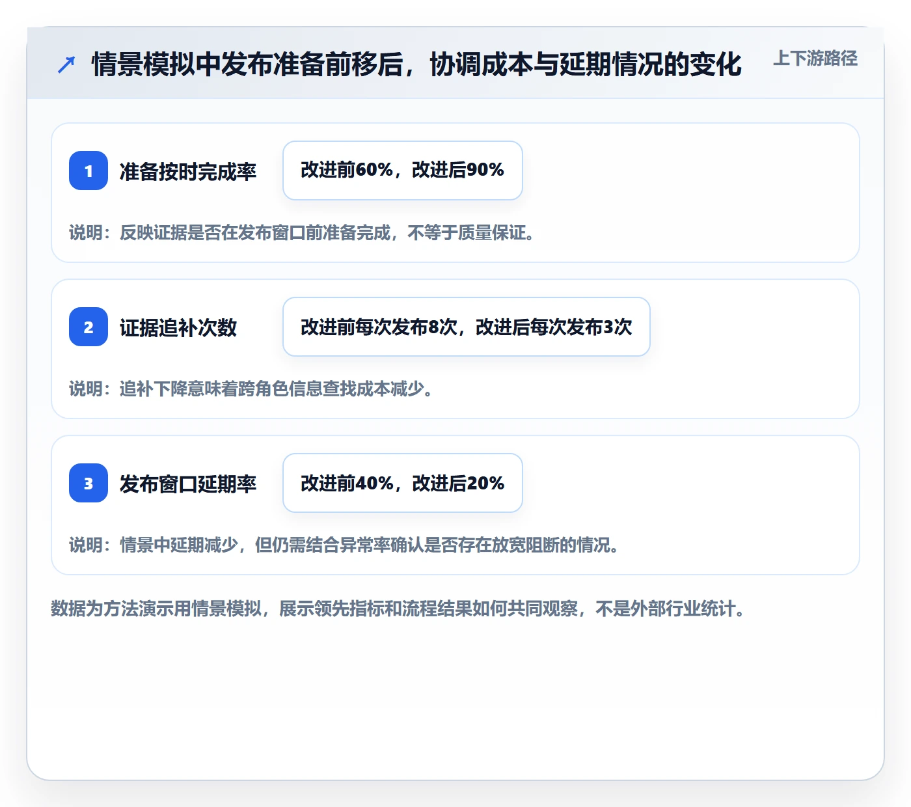Click the note 情景中延期减少
Viewport: 911px width, 807px height.
point(179,545)
